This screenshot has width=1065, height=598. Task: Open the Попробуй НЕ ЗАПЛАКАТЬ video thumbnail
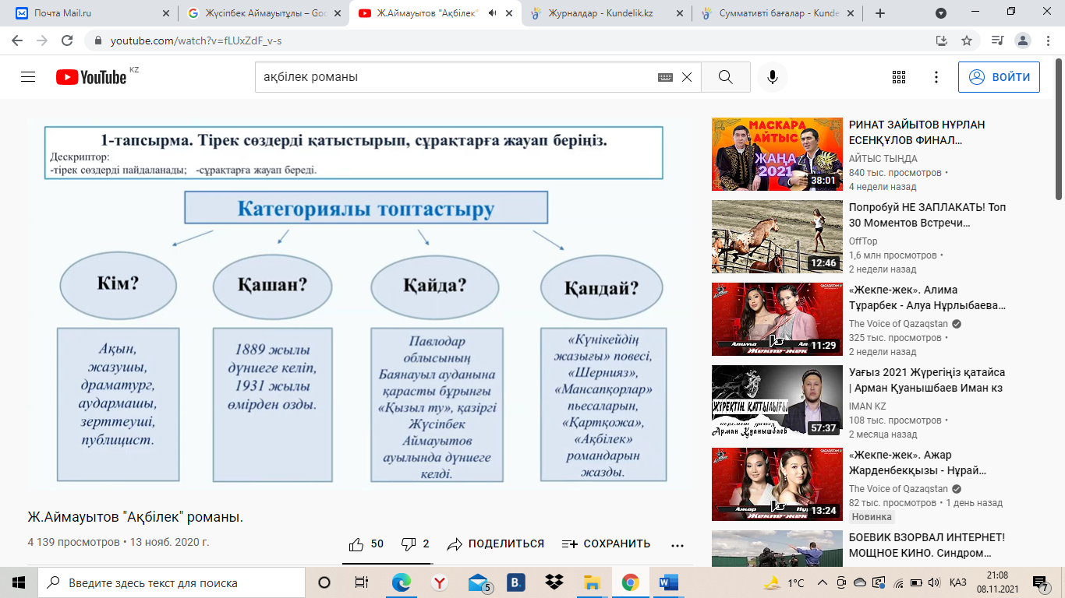pyautogui.click(x=777, y=237)
